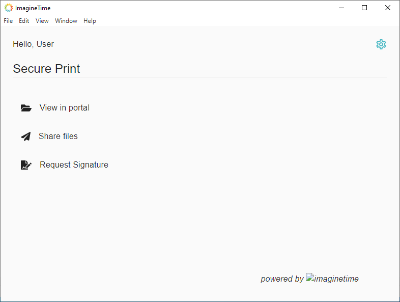Screen dimensions: 400x302
Task: Click the imaginetime logo image in footer
Action: point(332,279)
